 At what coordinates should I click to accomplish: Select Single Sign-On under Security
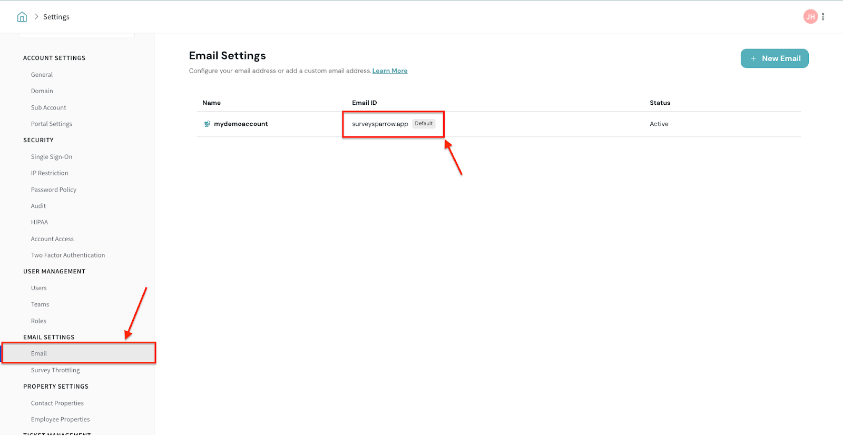click(52, 157)
